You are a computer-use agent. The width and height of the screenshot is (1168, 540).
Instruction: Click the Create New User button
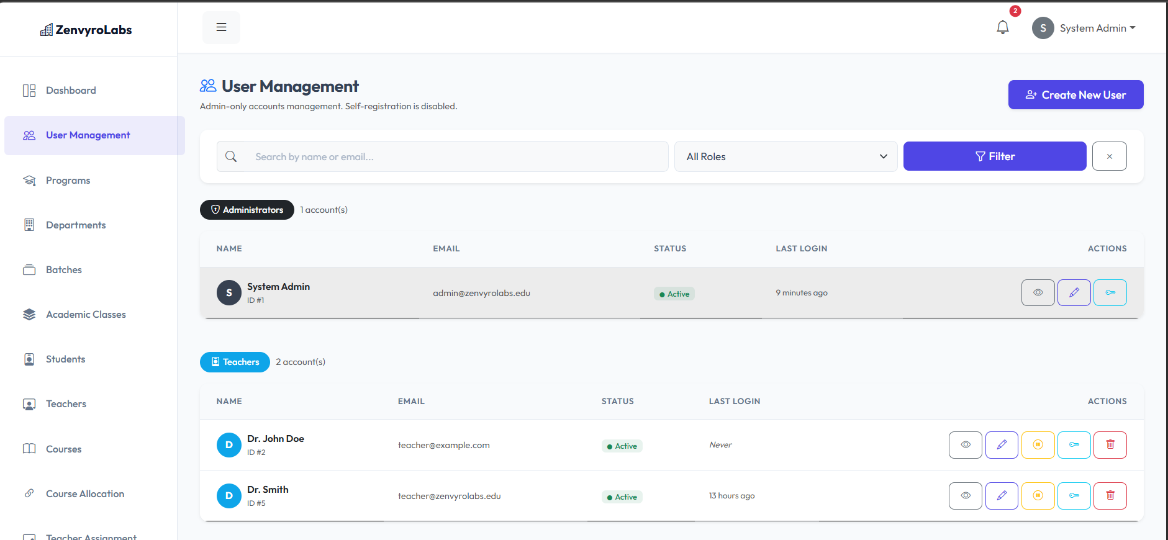[x=1075, y=95]
